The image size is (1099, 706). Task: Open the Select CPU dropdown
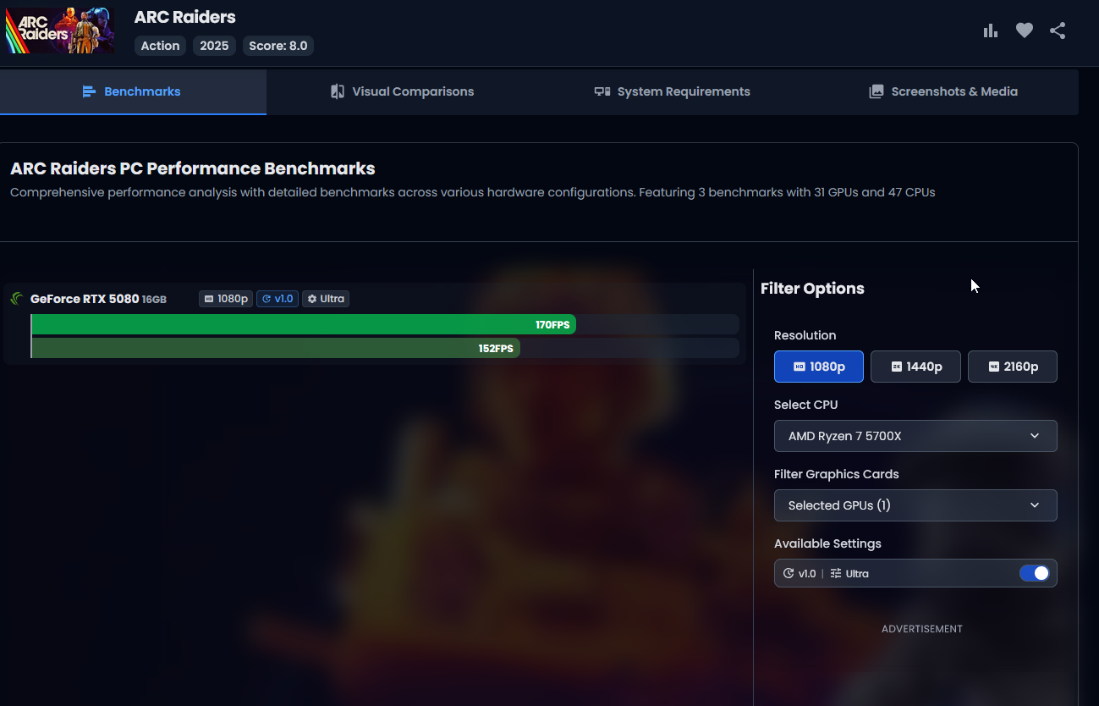[x=915, y=436]
